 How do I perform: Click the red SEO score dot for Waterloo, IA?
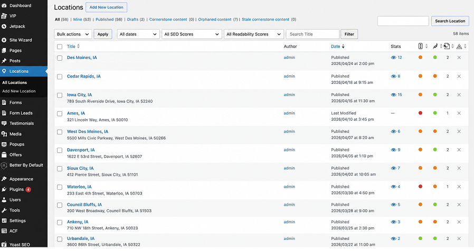pos(420,186)
